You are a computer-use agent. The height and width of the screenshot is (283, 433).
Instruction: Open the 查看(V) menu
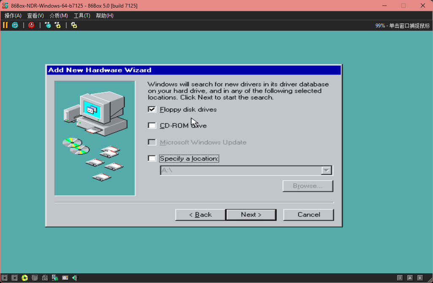35,16
